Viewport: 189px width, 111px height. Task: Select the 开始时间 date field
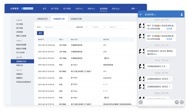pos(96,27)
